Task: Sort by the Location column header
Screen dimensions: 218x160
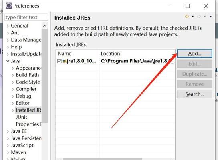Action: (x=110, y=54)
